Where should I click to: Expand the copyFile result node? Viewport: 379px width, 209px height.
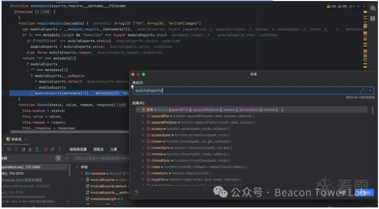pos(143,179)
